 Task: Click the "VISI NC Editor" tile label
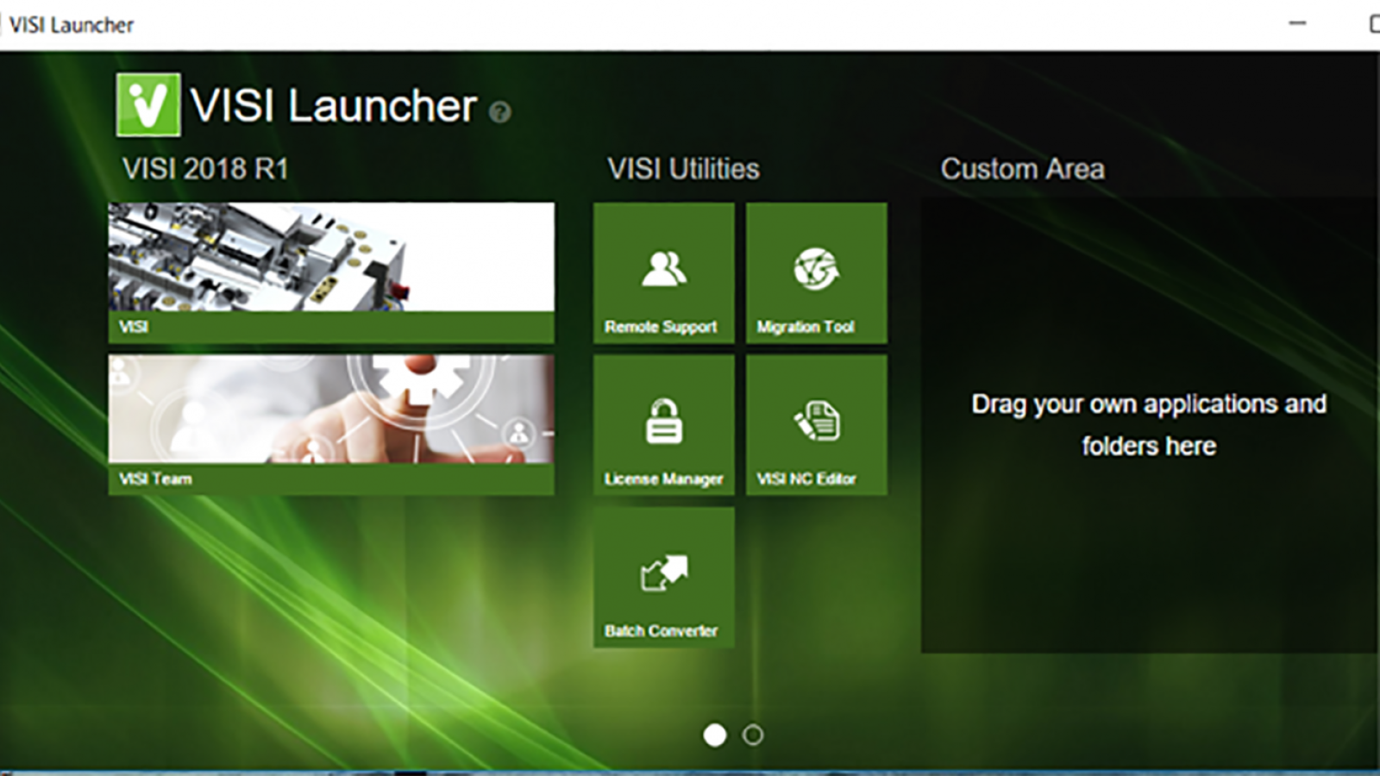pos(806,479)
